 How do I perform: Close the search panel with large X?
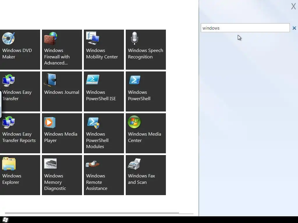coord(293,6)
